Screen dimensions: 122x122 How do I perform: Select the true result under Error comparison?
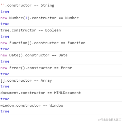[x=5, y=74]
